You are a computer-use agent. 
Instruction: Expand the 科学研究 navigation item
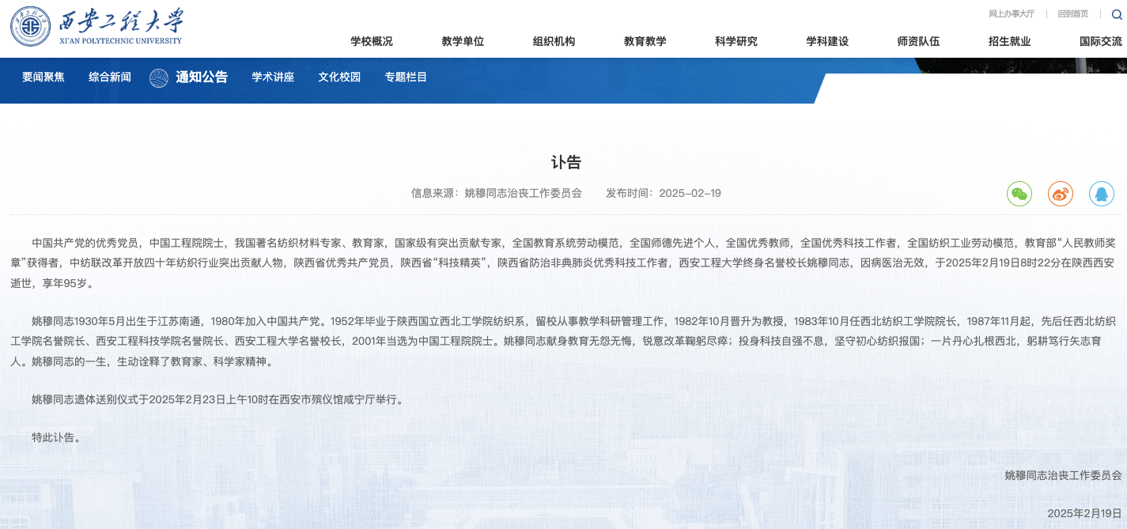click(736, 41)
